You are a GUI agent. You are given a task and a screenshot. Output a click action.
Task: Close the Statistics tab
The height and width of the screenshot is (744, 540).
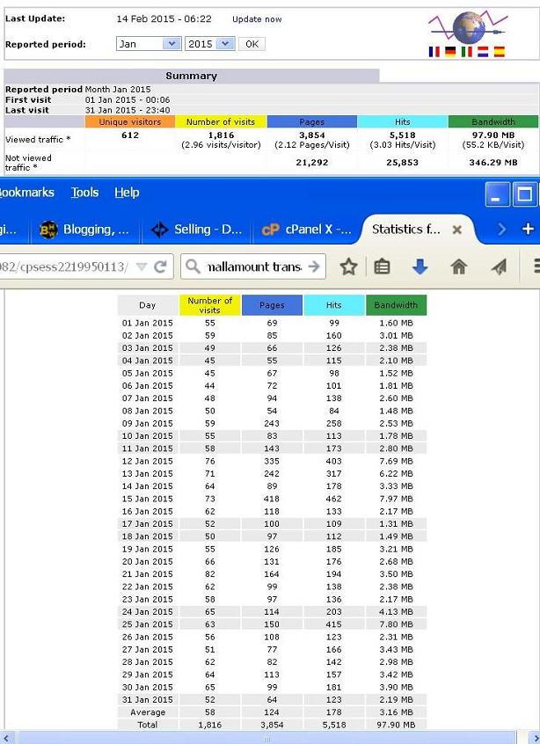[x=457, y=230]
